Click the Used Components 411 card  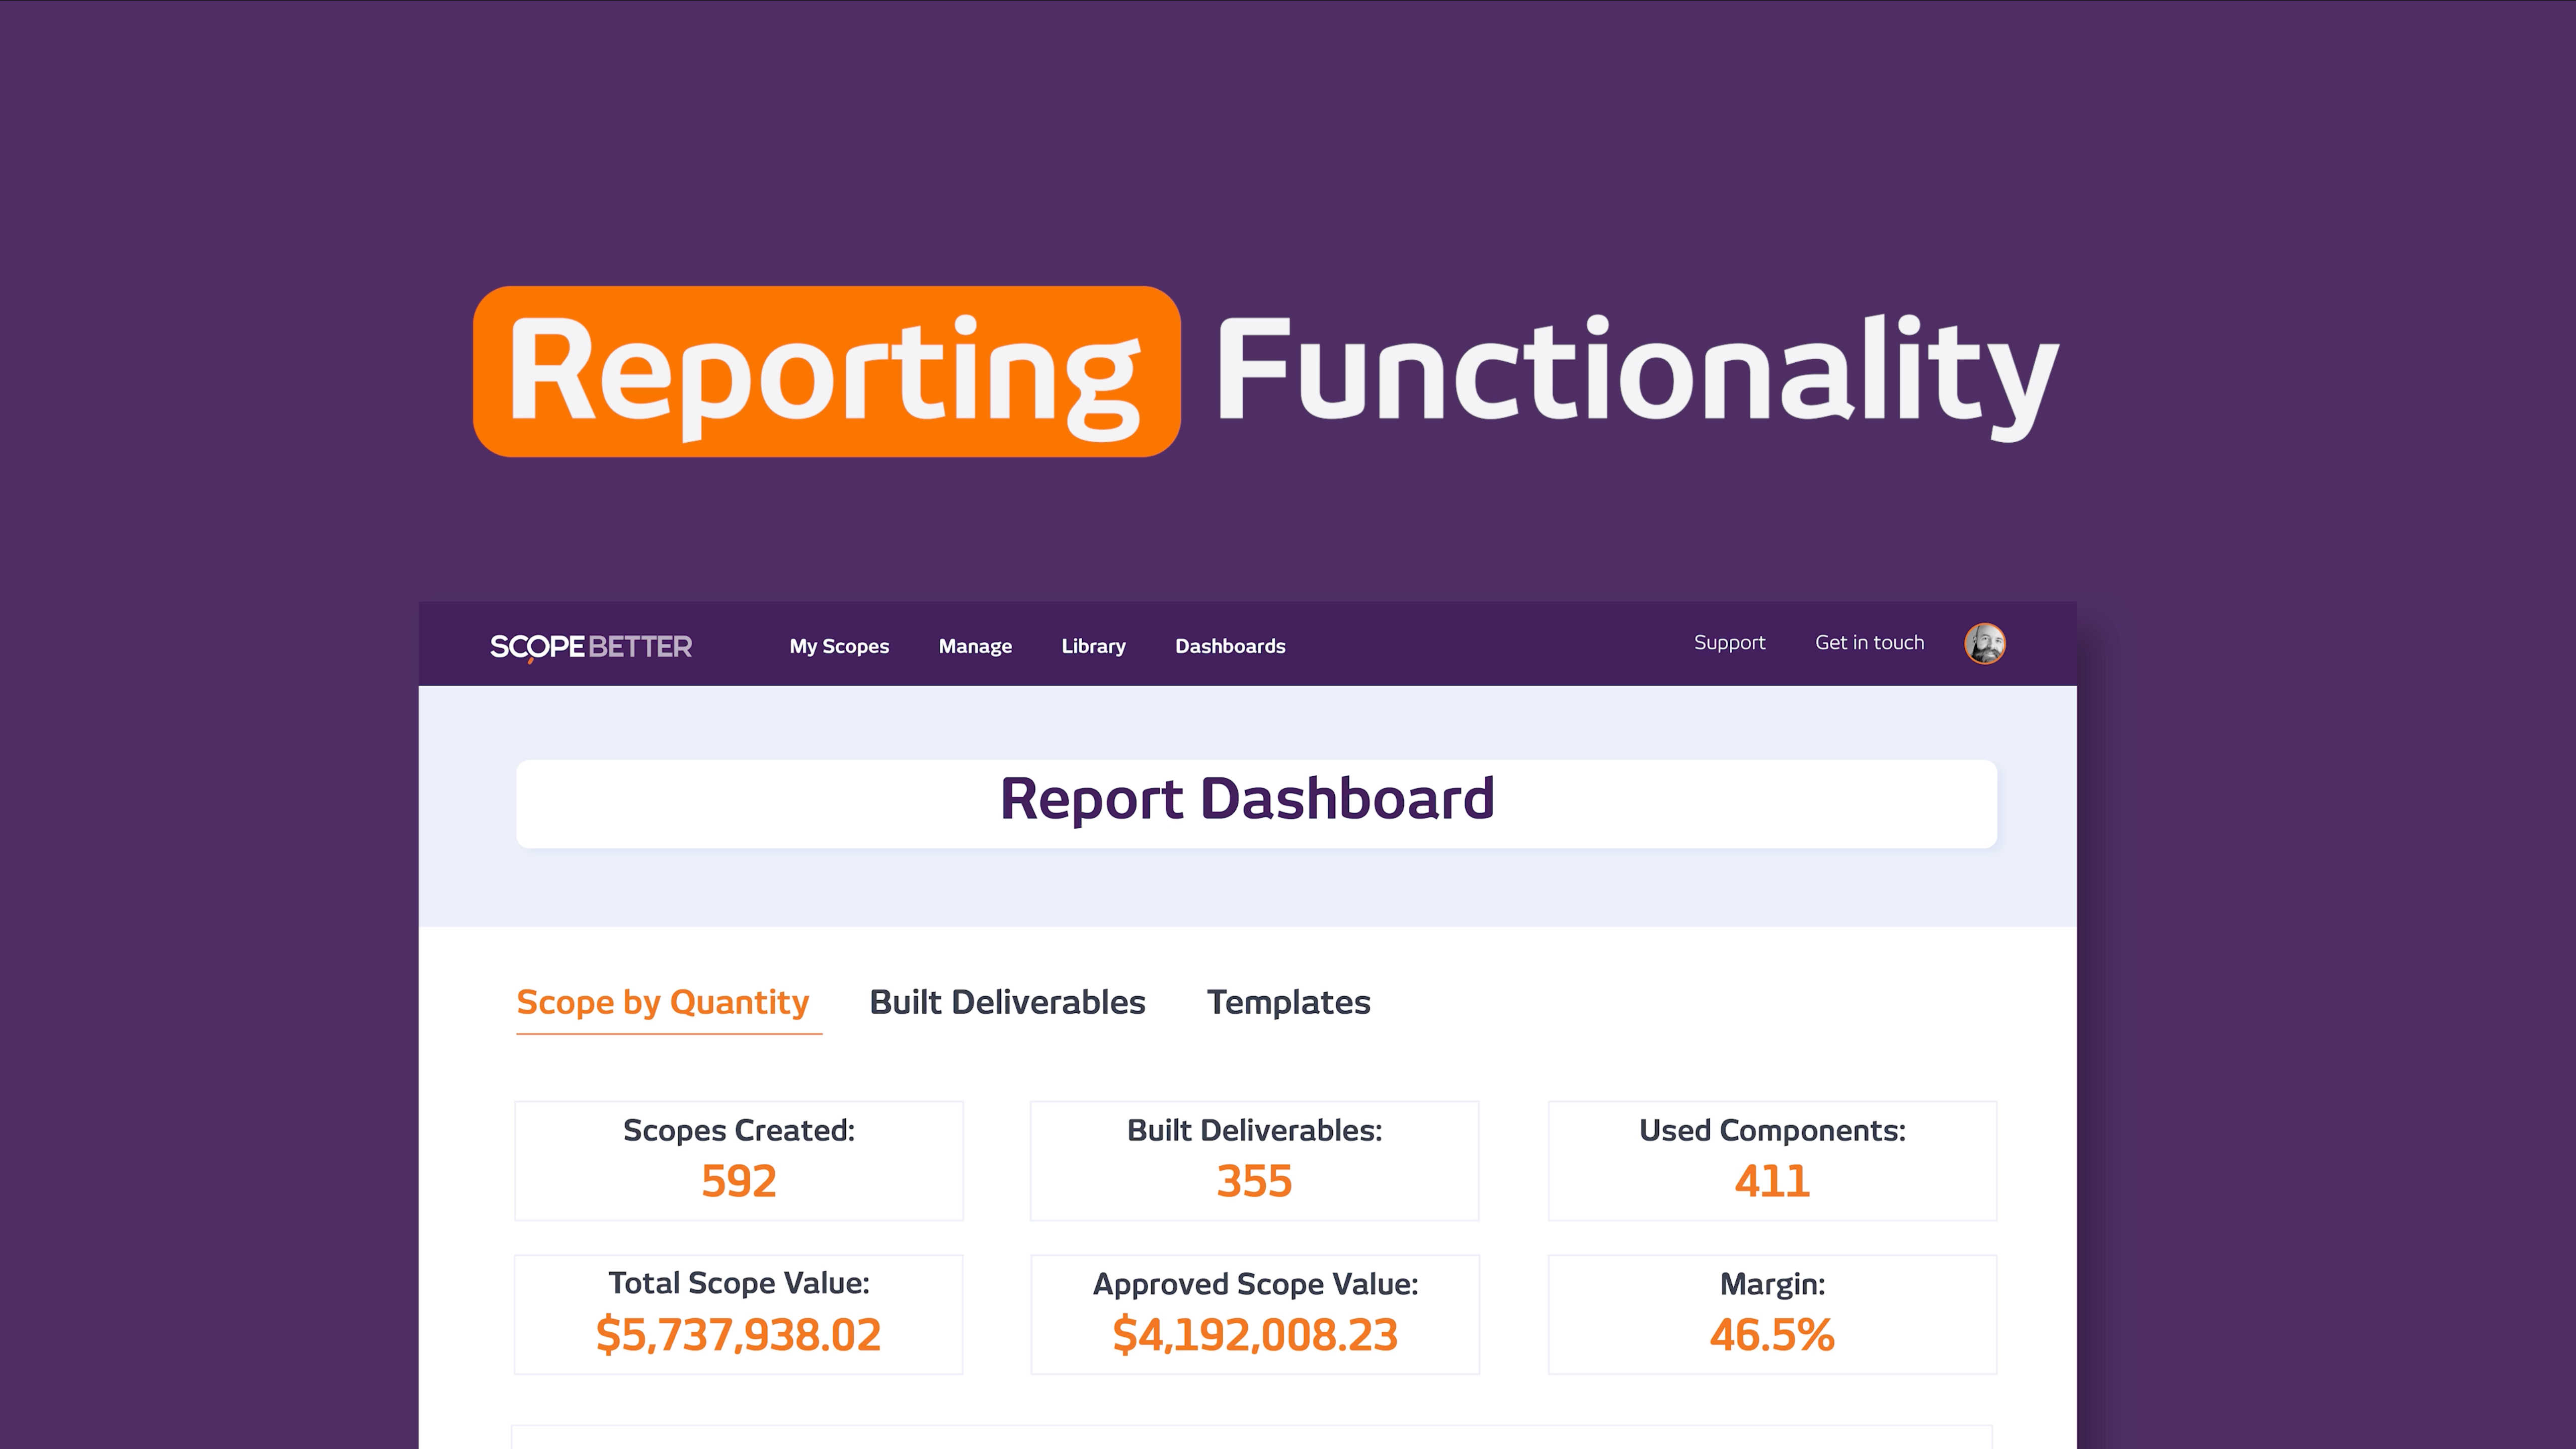pos(1771,1160)
